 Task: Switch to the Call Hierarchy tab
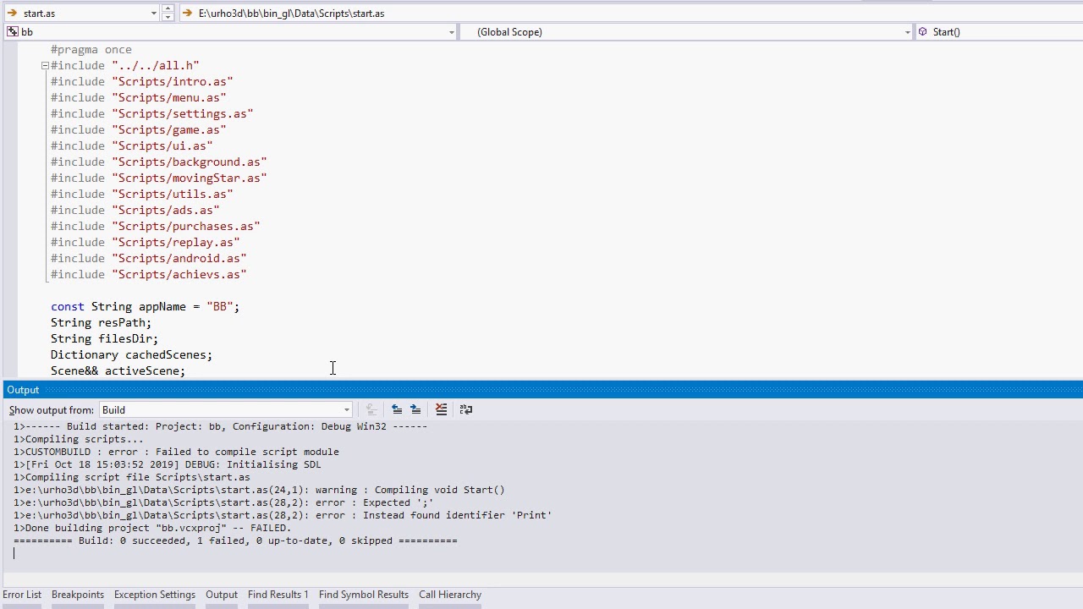click(450, 595)
